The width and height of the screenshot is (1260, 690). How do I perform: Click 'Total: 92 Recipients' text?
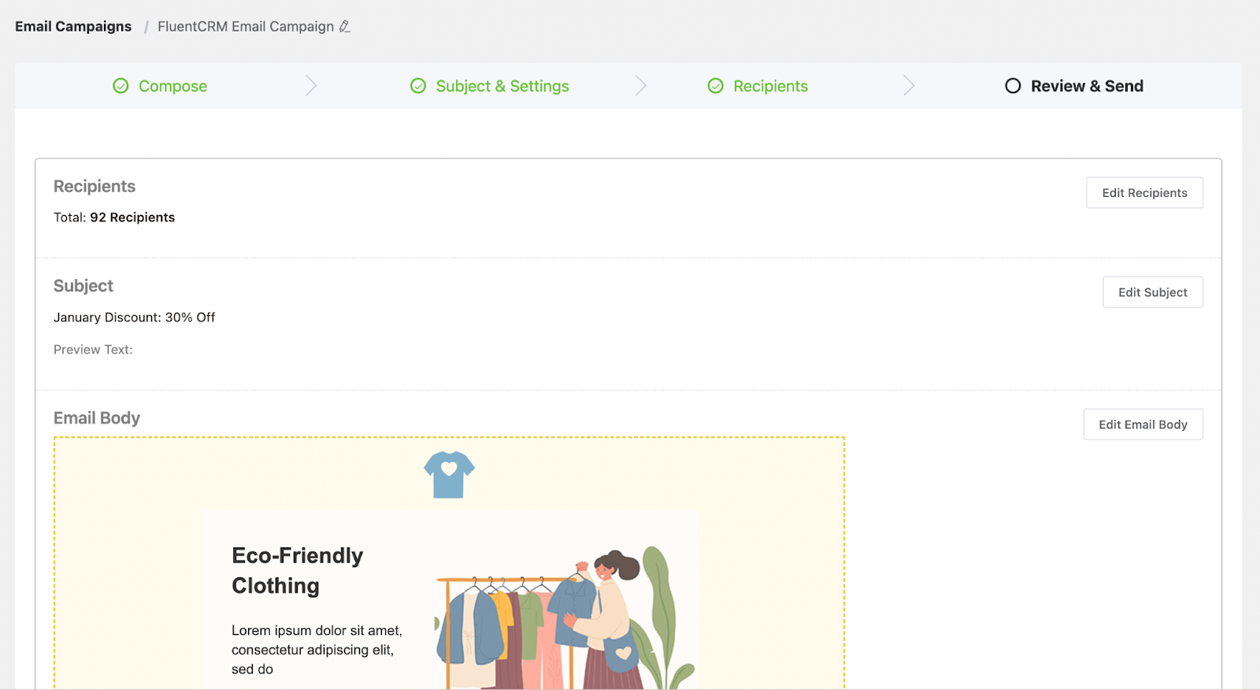point(114,217)
